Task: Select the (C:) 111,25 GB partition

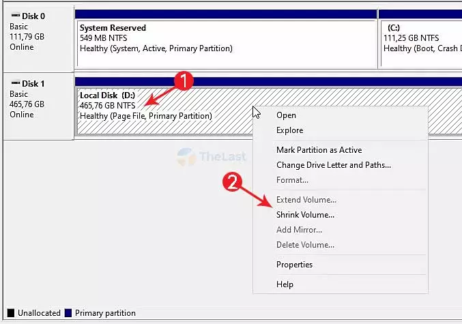Action: point(419,42)
